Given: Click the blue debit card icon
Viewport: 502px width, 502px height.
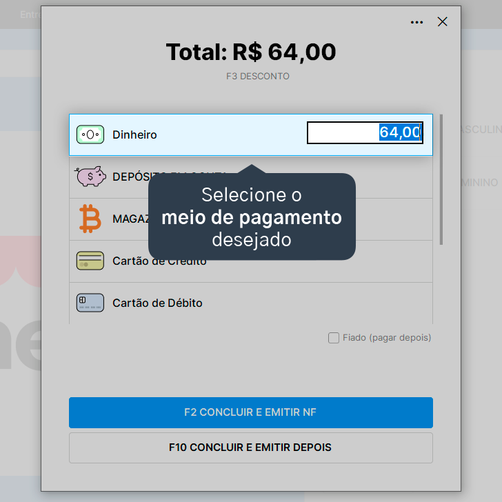Looking at the screenshot, I should tap(90, 303).
